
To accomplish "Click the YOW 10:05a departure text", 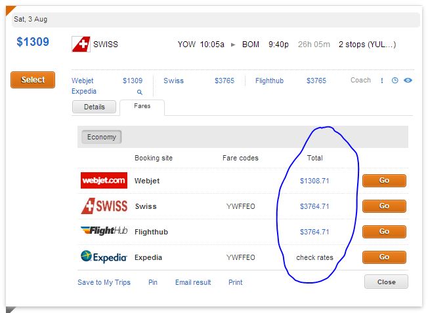I will (201, 44).
